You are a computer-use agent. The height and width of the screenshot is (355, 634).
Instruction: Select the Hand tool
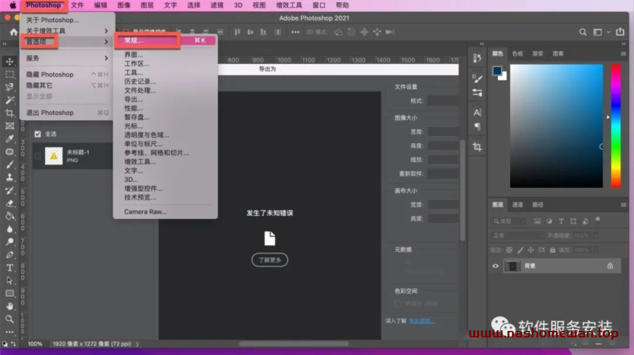(x=10, y=306)
